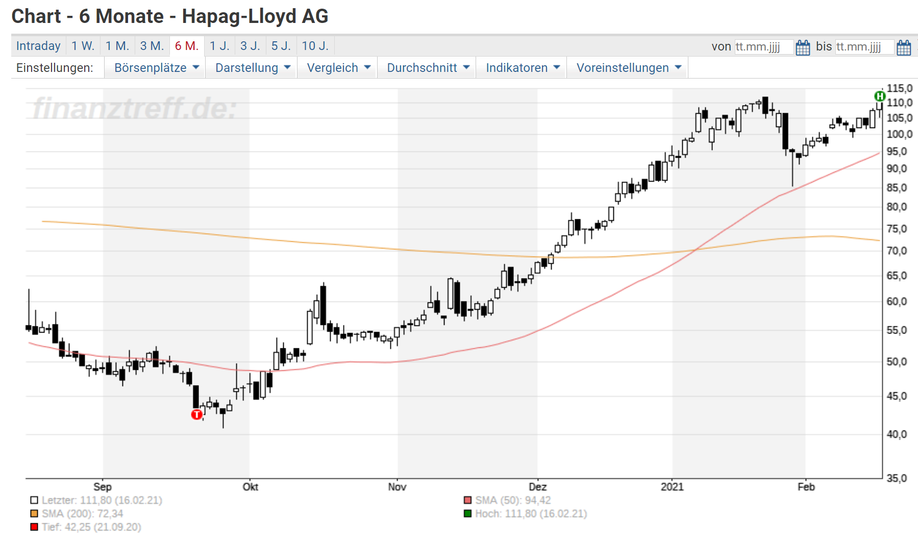Click the 70,0 price axis label
Screen dimensions: 918x533
897,250
